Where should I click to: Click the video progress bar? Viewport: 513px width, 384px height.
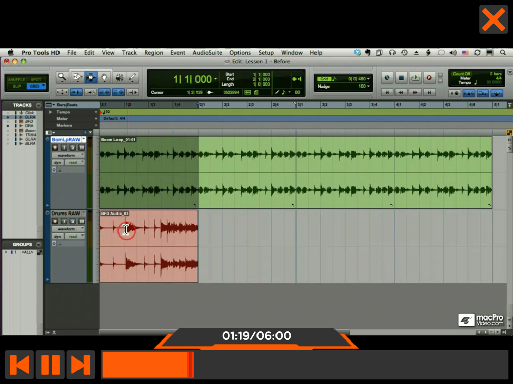(305, 365)
